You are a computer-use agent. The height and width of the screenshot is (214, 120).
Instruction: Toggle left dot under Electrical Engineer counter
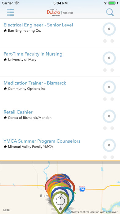pos(105,41)
